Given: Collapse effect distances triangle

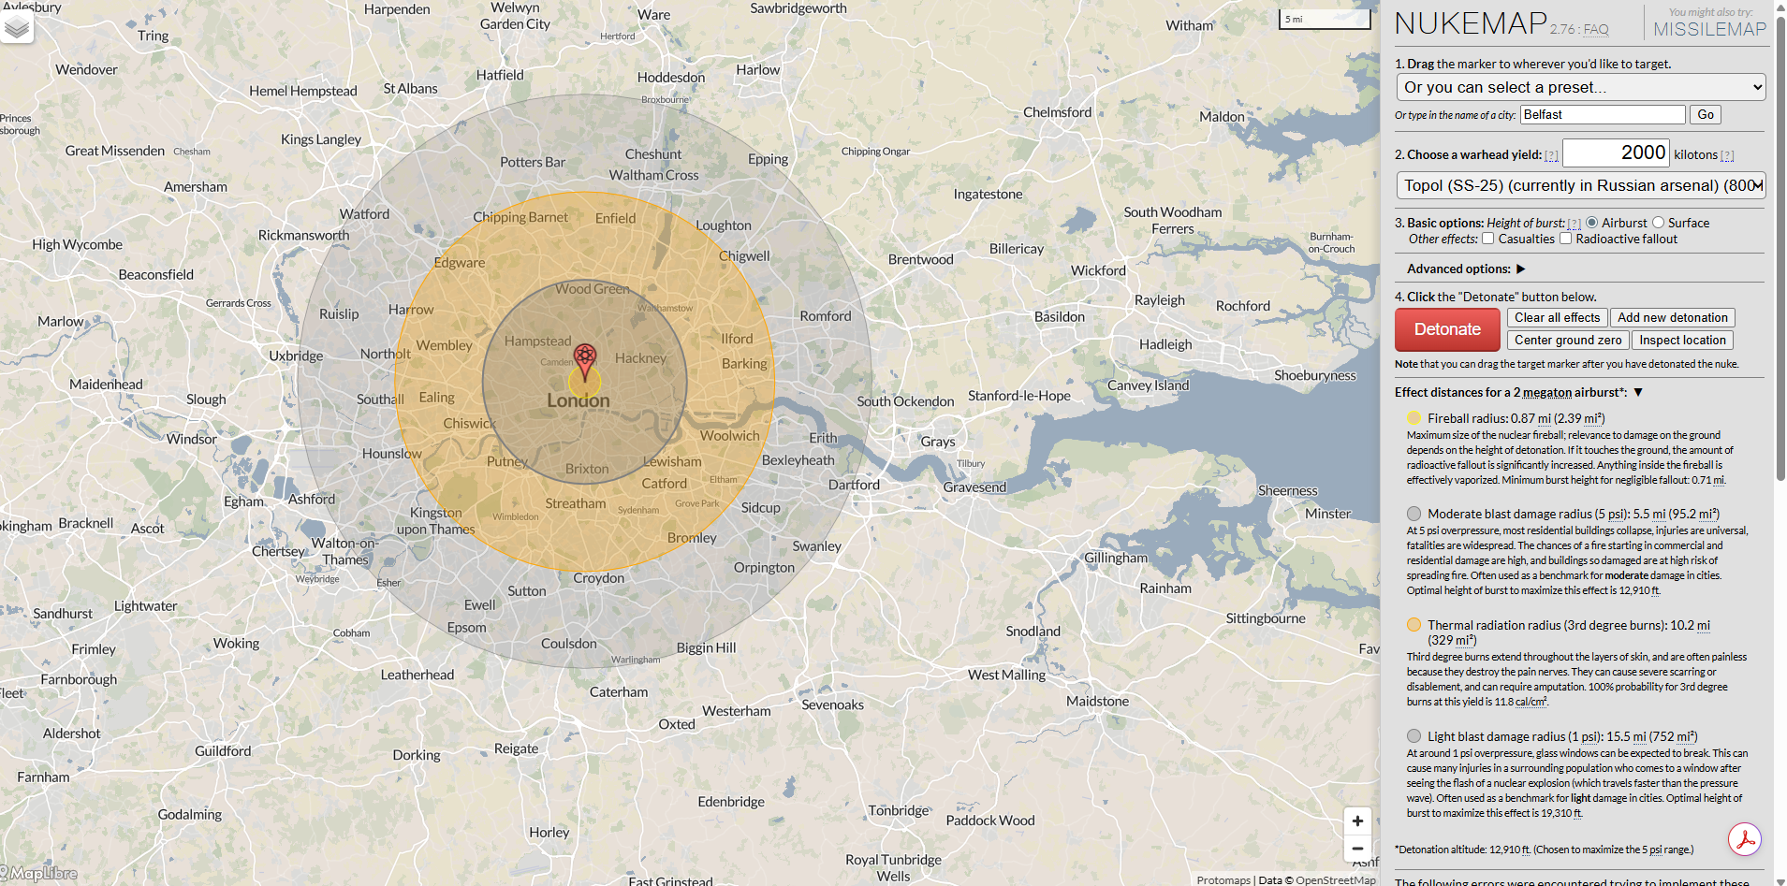Looking at the screenshot, I should click(x=1638, y=393).
